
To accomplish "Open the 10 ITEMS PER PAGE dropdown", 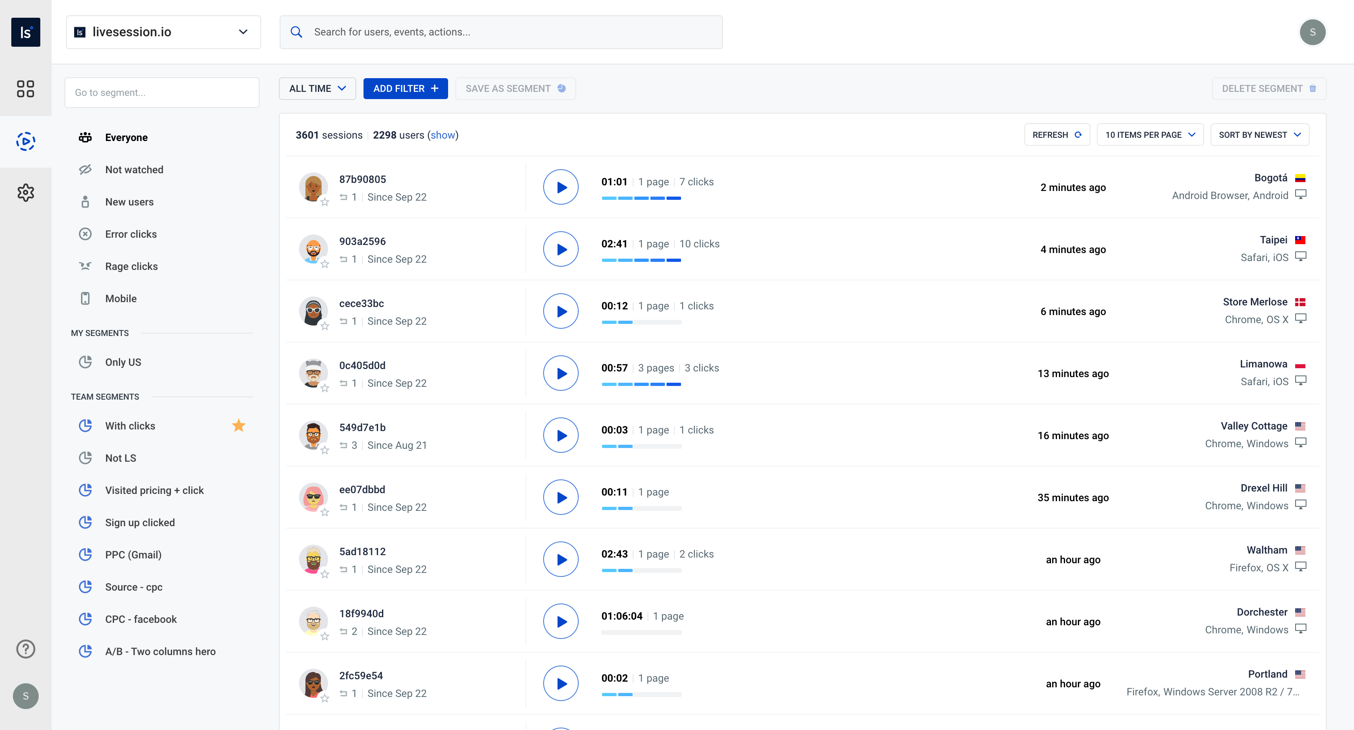I will (1151, 135).
